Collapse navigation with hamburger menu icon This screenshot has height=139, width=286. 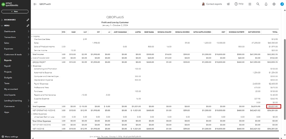(35, 4)
